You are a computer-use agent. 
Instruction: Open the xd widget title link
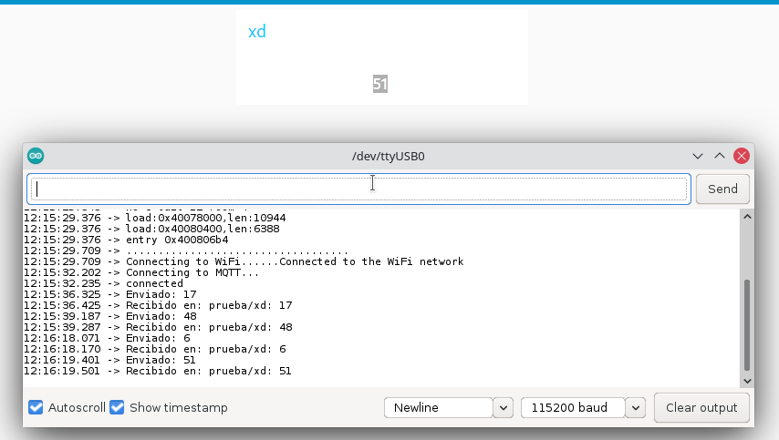[257, 32]
